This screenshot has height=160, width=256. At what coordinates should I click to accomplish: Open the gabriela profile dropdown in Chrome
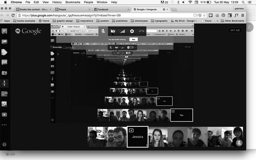239,8
